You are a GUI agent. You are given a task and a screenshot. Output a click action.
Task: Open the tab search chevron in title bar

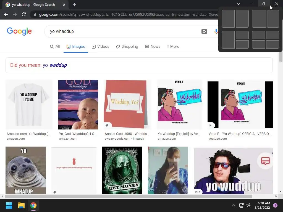pyautogui.click(x=239, y=4)
